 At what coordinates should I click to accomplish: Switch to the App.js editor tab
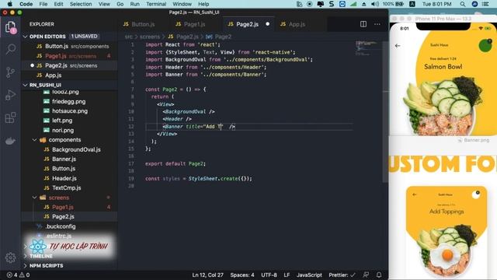pyautogui.click(x=297, y=24)
